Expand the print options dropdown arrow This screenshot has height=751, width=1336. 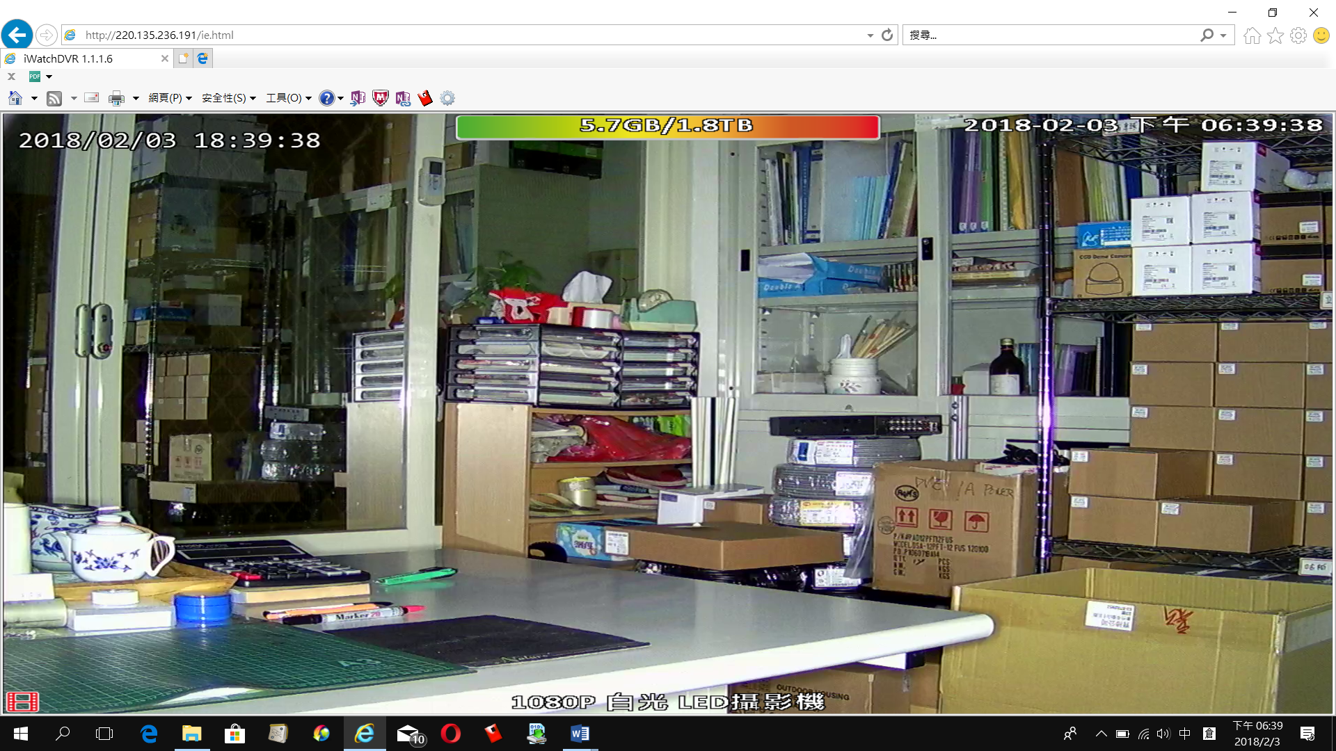coord(136,98)
